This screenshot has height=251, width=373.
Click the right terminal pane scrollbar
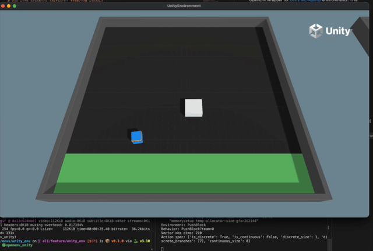click(328, 228)
